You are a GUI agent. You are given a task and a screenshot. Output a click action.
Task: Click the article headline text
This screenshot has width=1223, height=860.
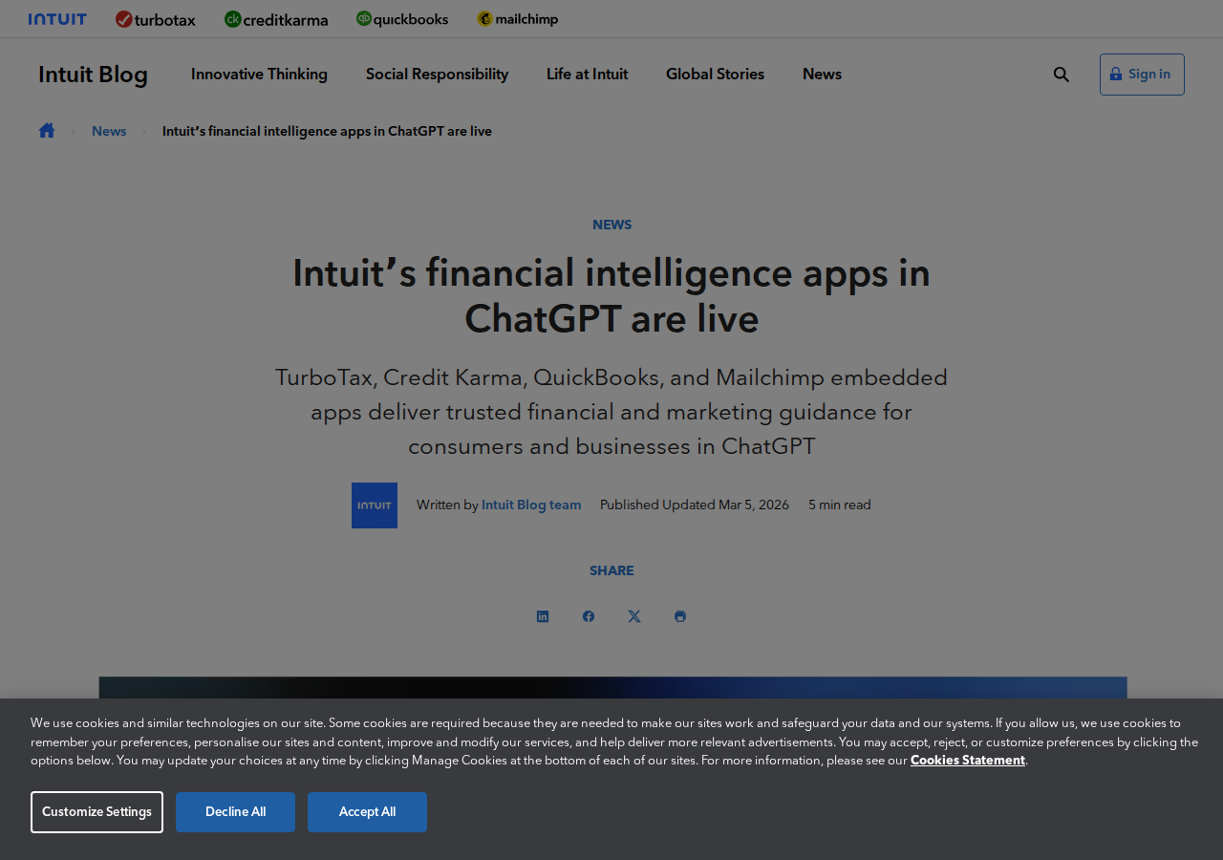[x=611, y=296]
